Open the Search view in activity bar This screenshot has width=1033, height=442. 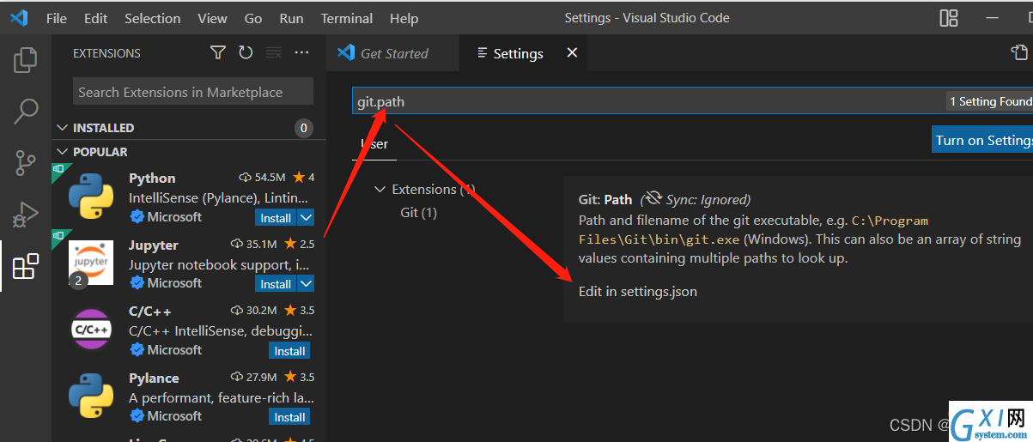(x=26, y=111)
